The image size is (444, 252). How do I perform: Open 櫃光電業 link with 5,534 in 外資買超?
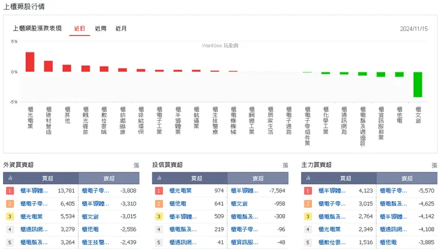click(31, 217)
